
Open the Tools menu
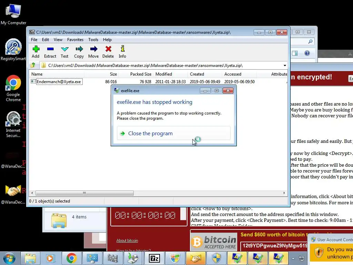point(93,40)
